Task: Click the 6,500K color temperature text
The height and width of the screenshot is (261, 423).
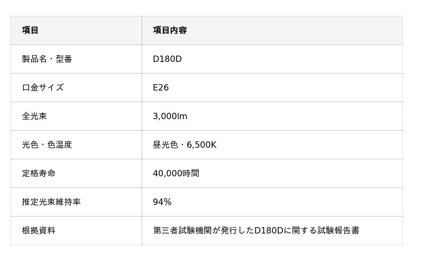Action: (x=201, y=145)
